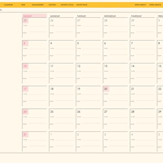Screen dimensions: 163x163
Task: Click the result line for Sunday 31
Action: pyautogui.click(x=38, y=146)
